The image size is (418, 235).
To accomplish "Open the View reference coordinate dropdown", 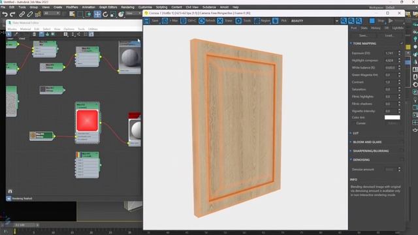I will (x=133, y=13).
